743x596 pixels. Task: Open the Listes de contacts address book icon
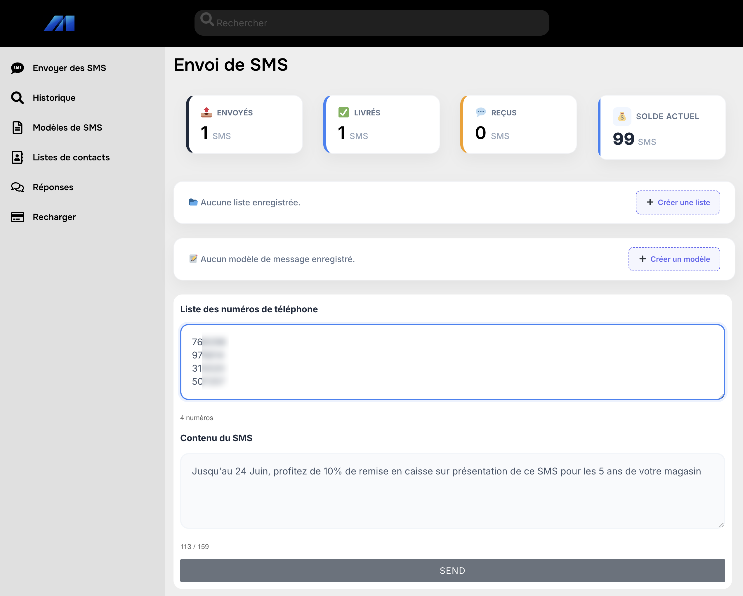coord(17,157)
